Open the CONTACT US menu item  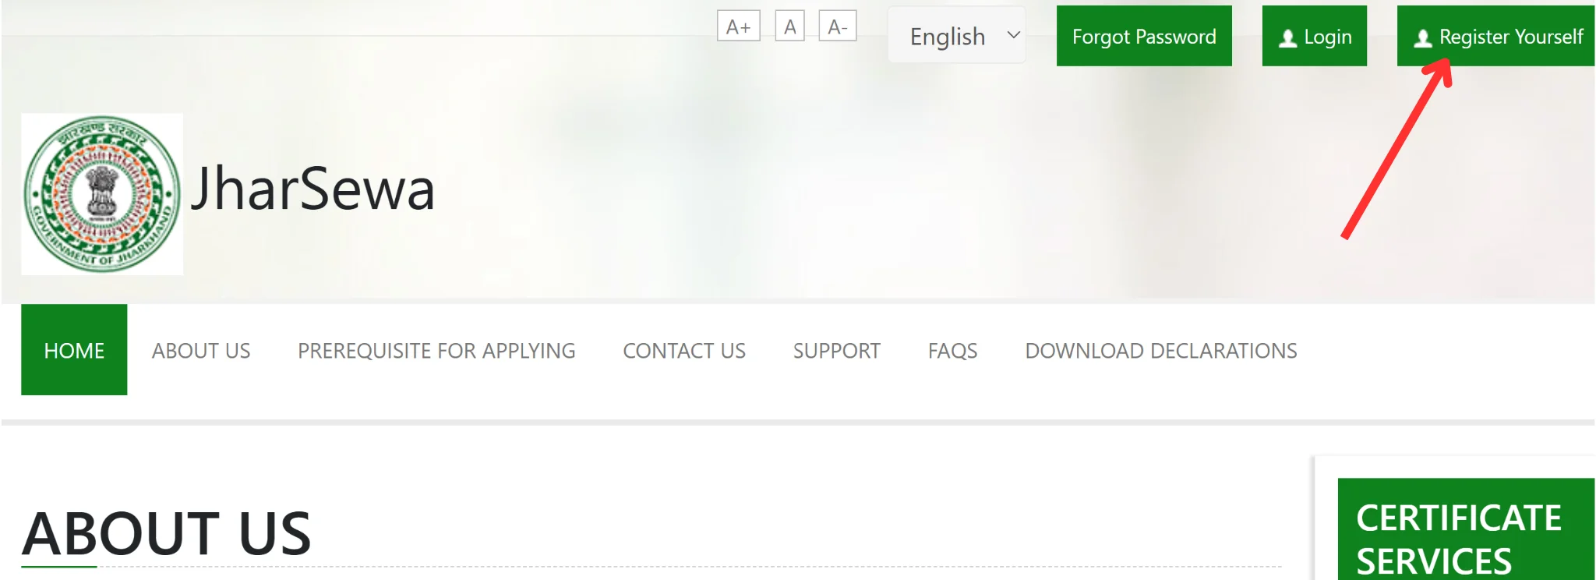(x=683, y=351)
